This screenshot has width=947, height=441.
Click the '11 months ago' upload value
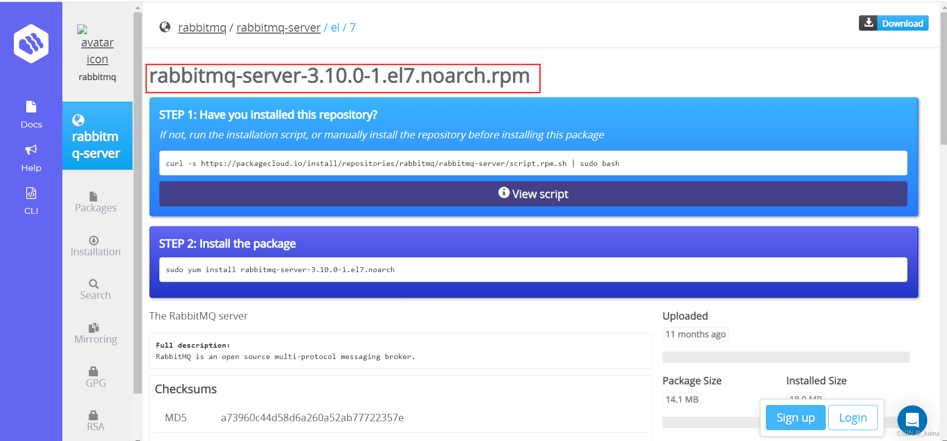696,334
